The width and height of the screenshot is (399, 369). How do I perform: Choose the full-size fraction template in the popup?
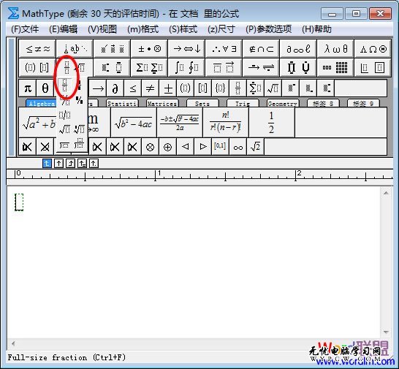tap(64, 85)
